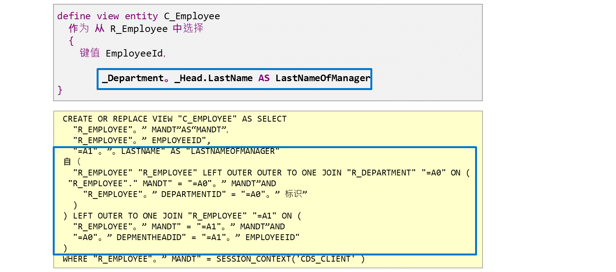The image size is (616, 272).
Task: Click the AS keyword before LastNameOfManager
Action: (x=264, y=78)
